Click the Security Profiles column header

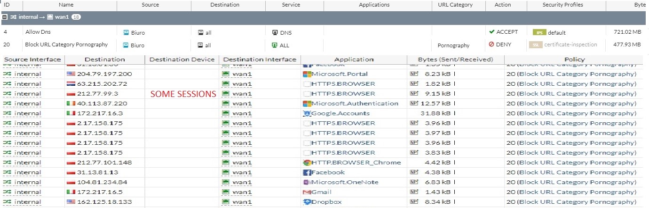(562, 5)
